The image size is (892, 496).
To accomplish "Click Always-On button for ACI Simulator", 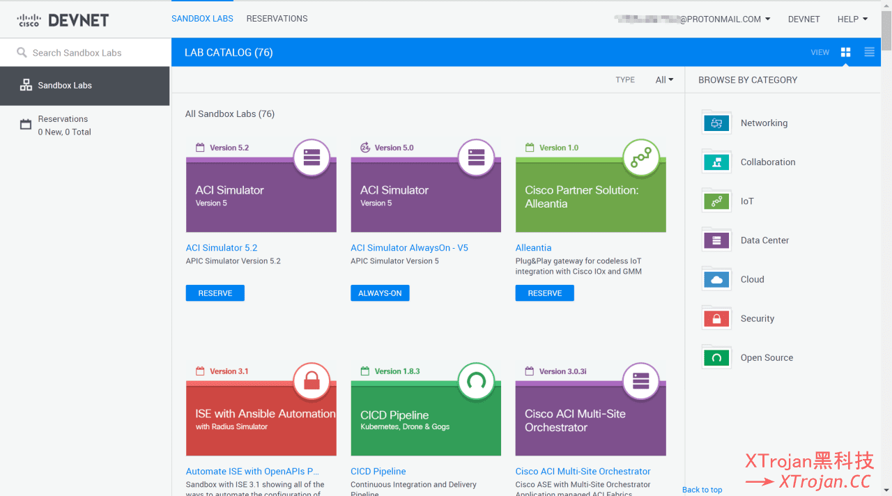I will pos(380,293).
